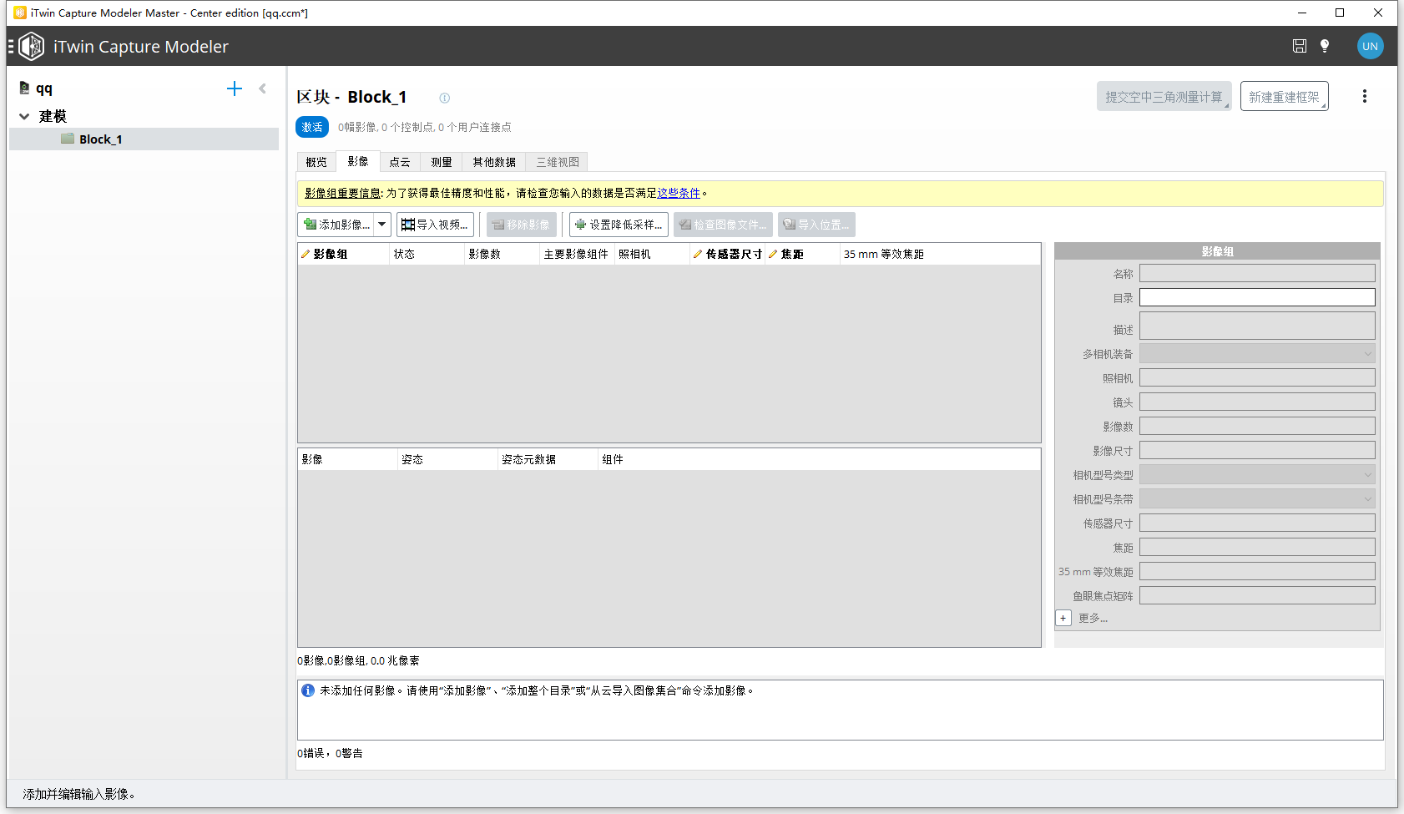
Task: Click the '0错误，0警告' status text
Action: [x=330, y=753]
